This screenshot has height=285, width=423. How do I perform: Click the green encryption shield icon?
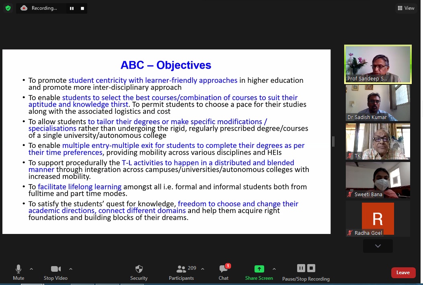coord(8,8)
